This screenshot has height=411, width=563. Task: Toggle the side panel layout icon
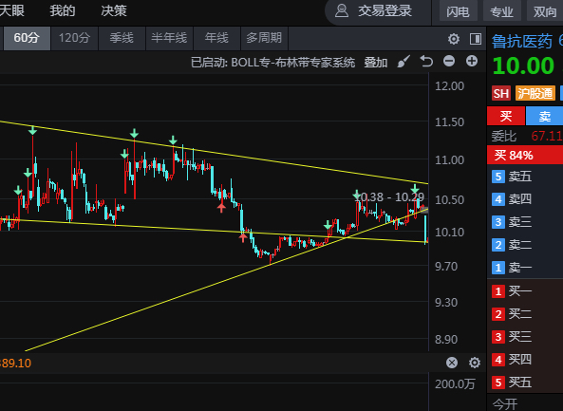(476, 38)
